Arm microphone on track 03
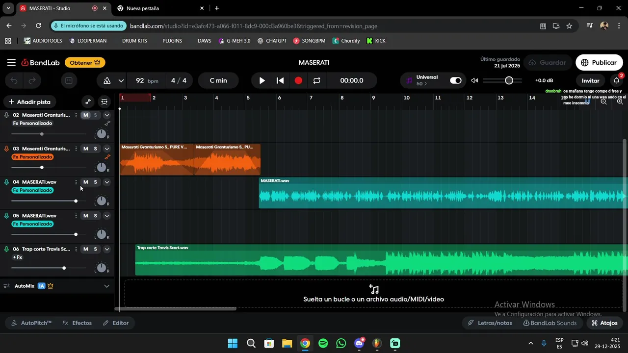Screen dimensions: 628x353 [x=6, y=149]
